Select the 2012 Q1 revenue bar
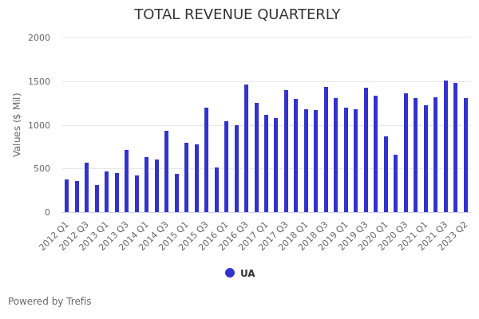 pos(67,196)
